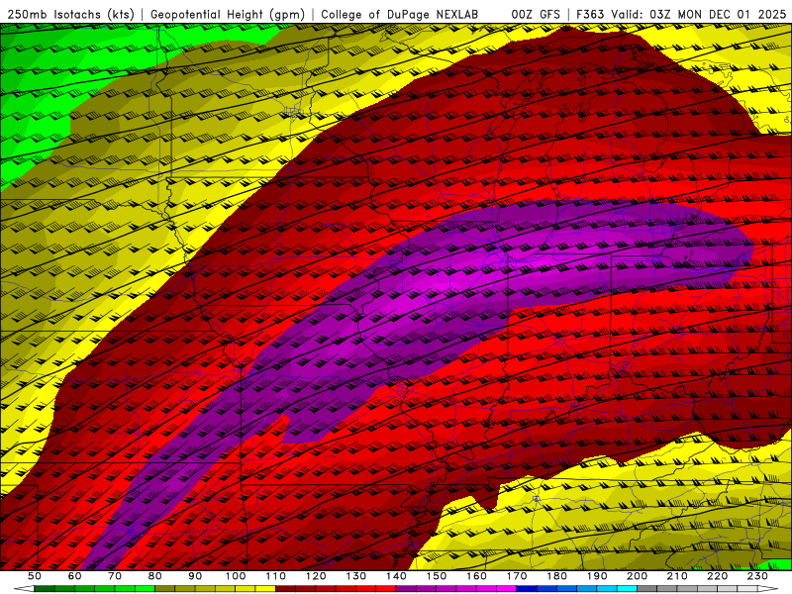This screenshot has height=594, width=792.
Task: Click the colorbar label '230'
Action: [757, 576]
